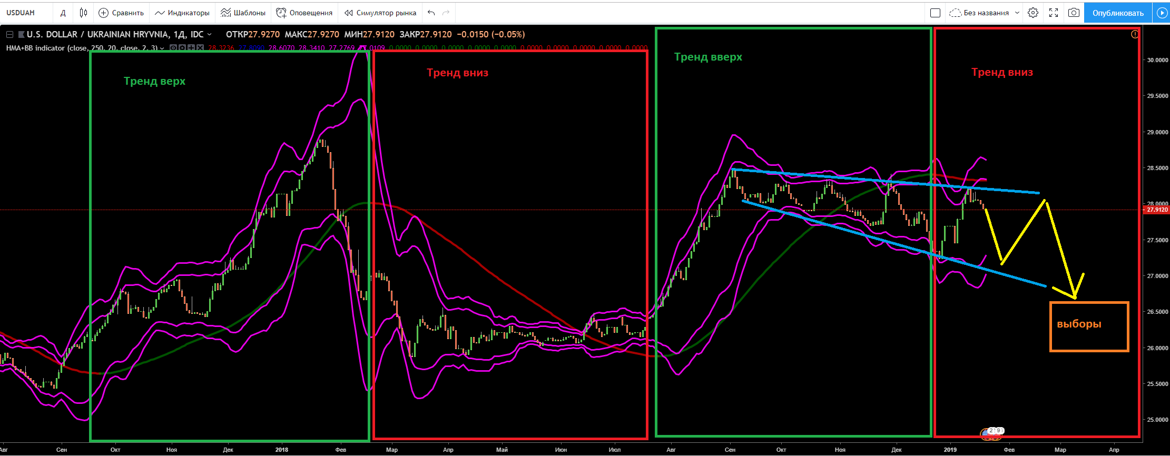Click the 2018 label on the time axis

282,450
